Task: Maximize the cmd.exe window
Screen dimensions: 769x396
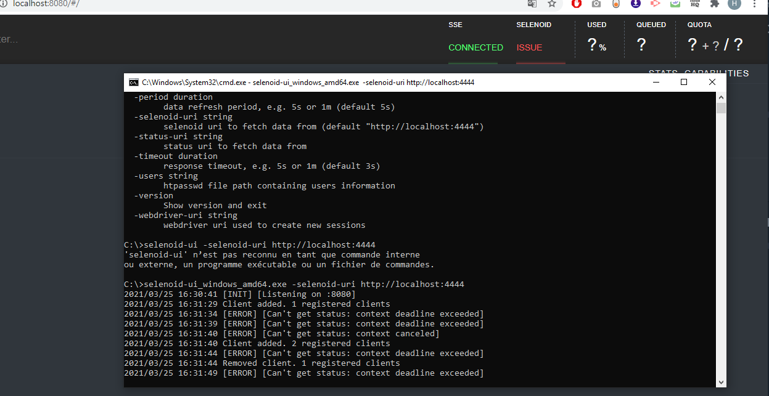Action: click(x=683, y=83)
